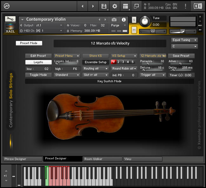This screenshot has height=188, width=206.
Task: Click the Kontakt logo icon
Action: [7, 6]
